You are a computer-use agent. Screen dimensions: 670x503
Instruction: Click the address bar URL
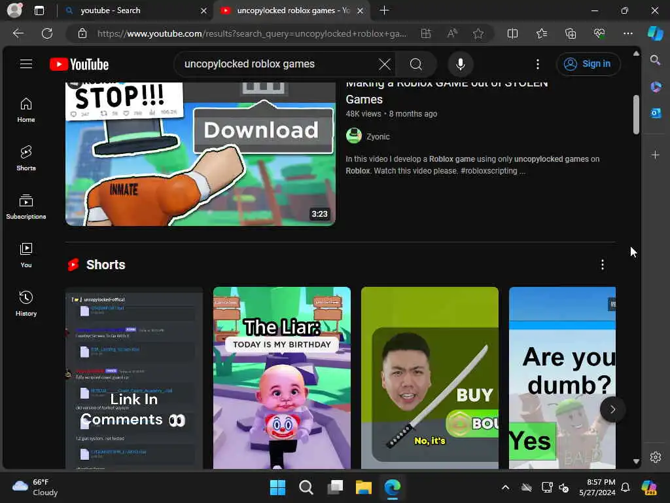[x=252, y=33]
